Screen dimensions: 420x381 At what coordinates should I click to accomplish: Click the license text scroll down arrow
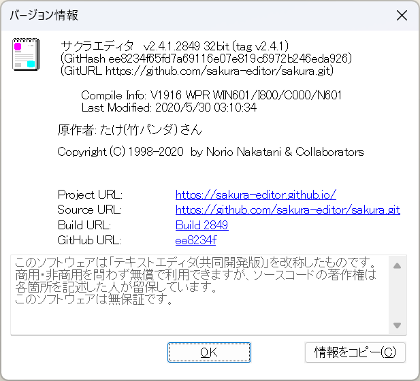398,325
